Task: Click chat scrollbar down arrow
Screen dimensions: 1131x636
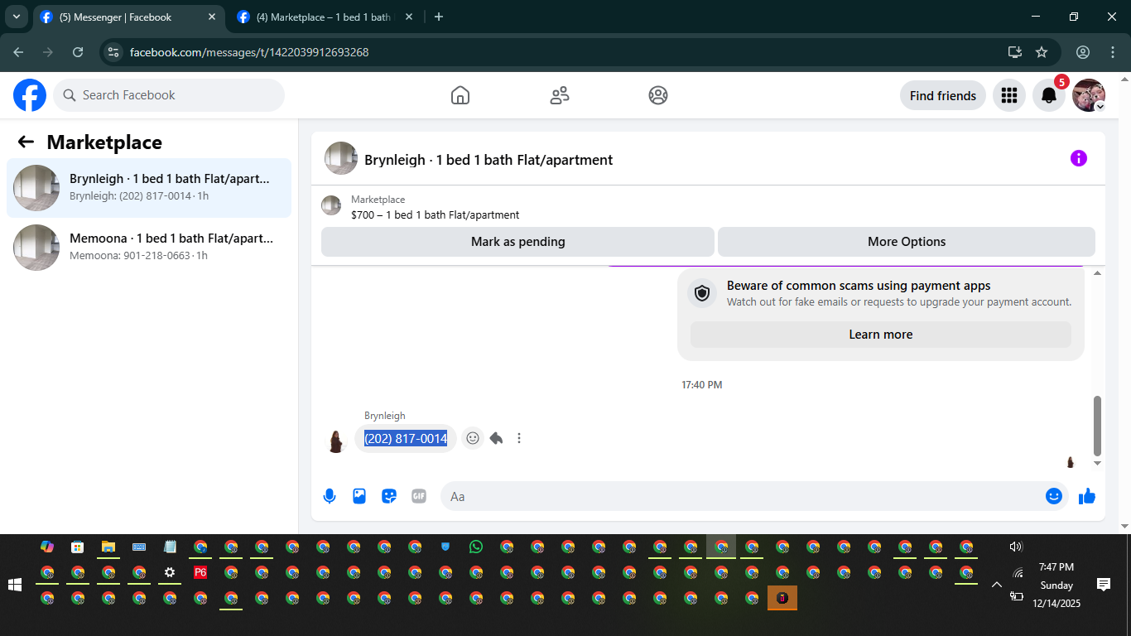Action: point(1098,464)
